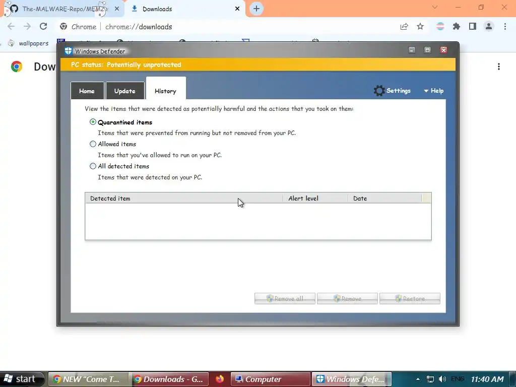Select the Quarantined items radio button
The image size is (516, 387).
pyautogui.click(x=93, y=122)
